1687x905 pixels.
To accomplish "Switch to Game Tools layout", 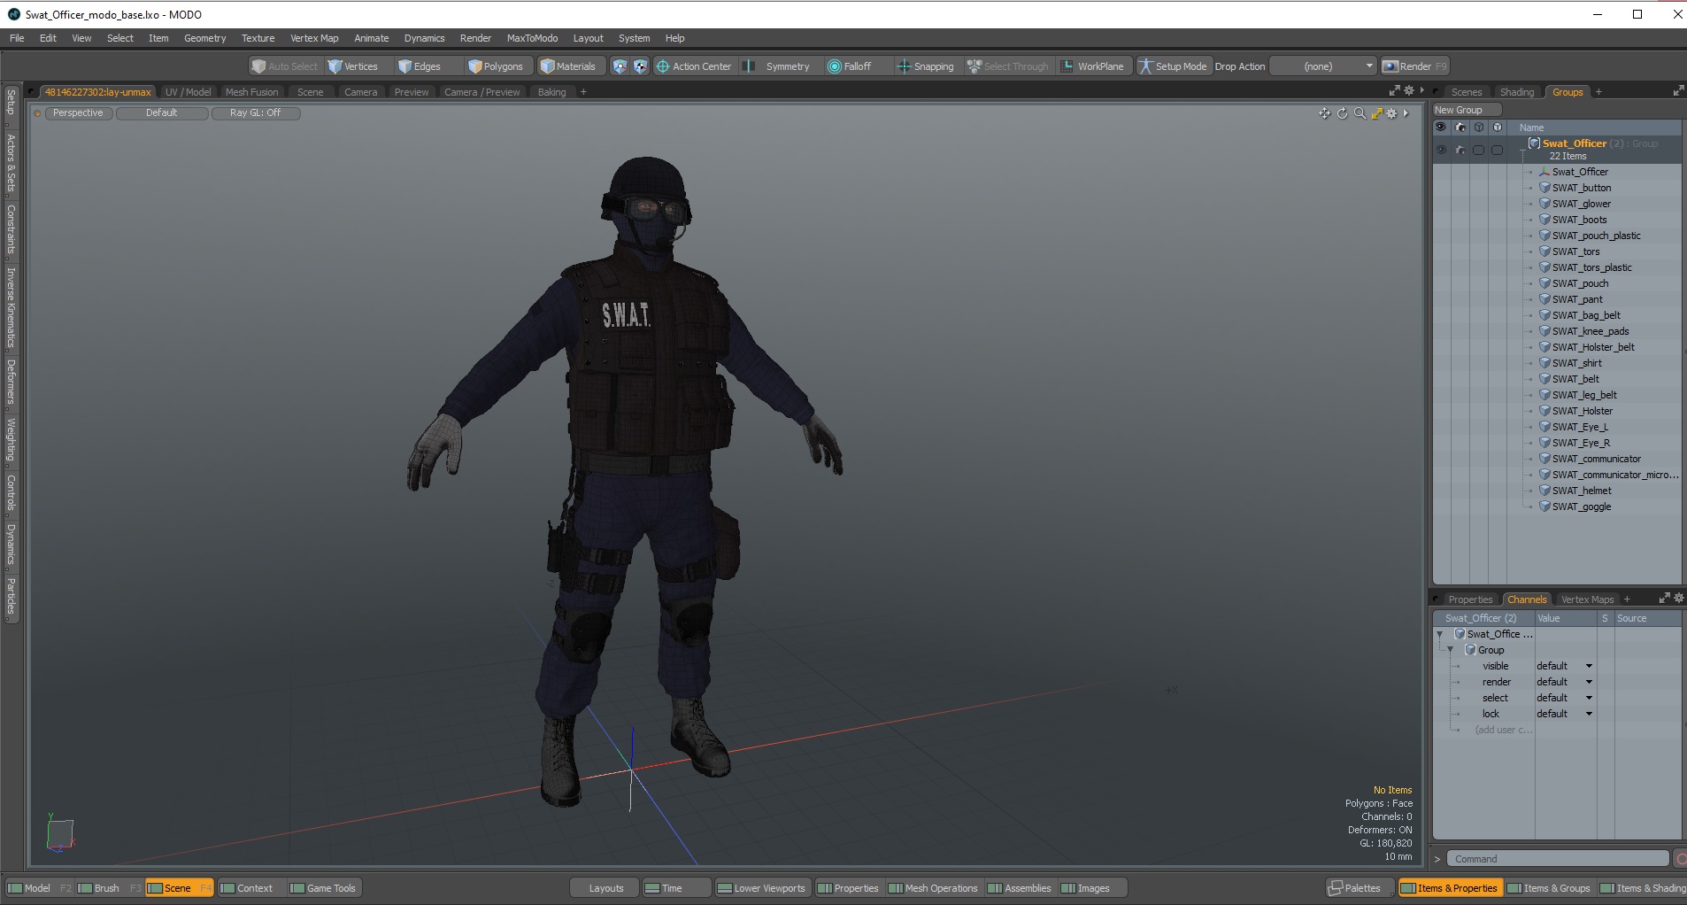I will pos(323,888).
